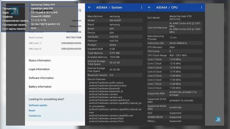The image size is (230, 129).
Task: Select the CPU Cores row
Action: (x=175, y=51)
